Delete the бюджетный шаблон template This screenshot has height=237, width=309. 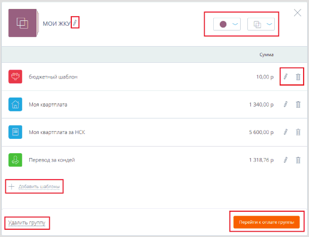(x=298, y=77)
